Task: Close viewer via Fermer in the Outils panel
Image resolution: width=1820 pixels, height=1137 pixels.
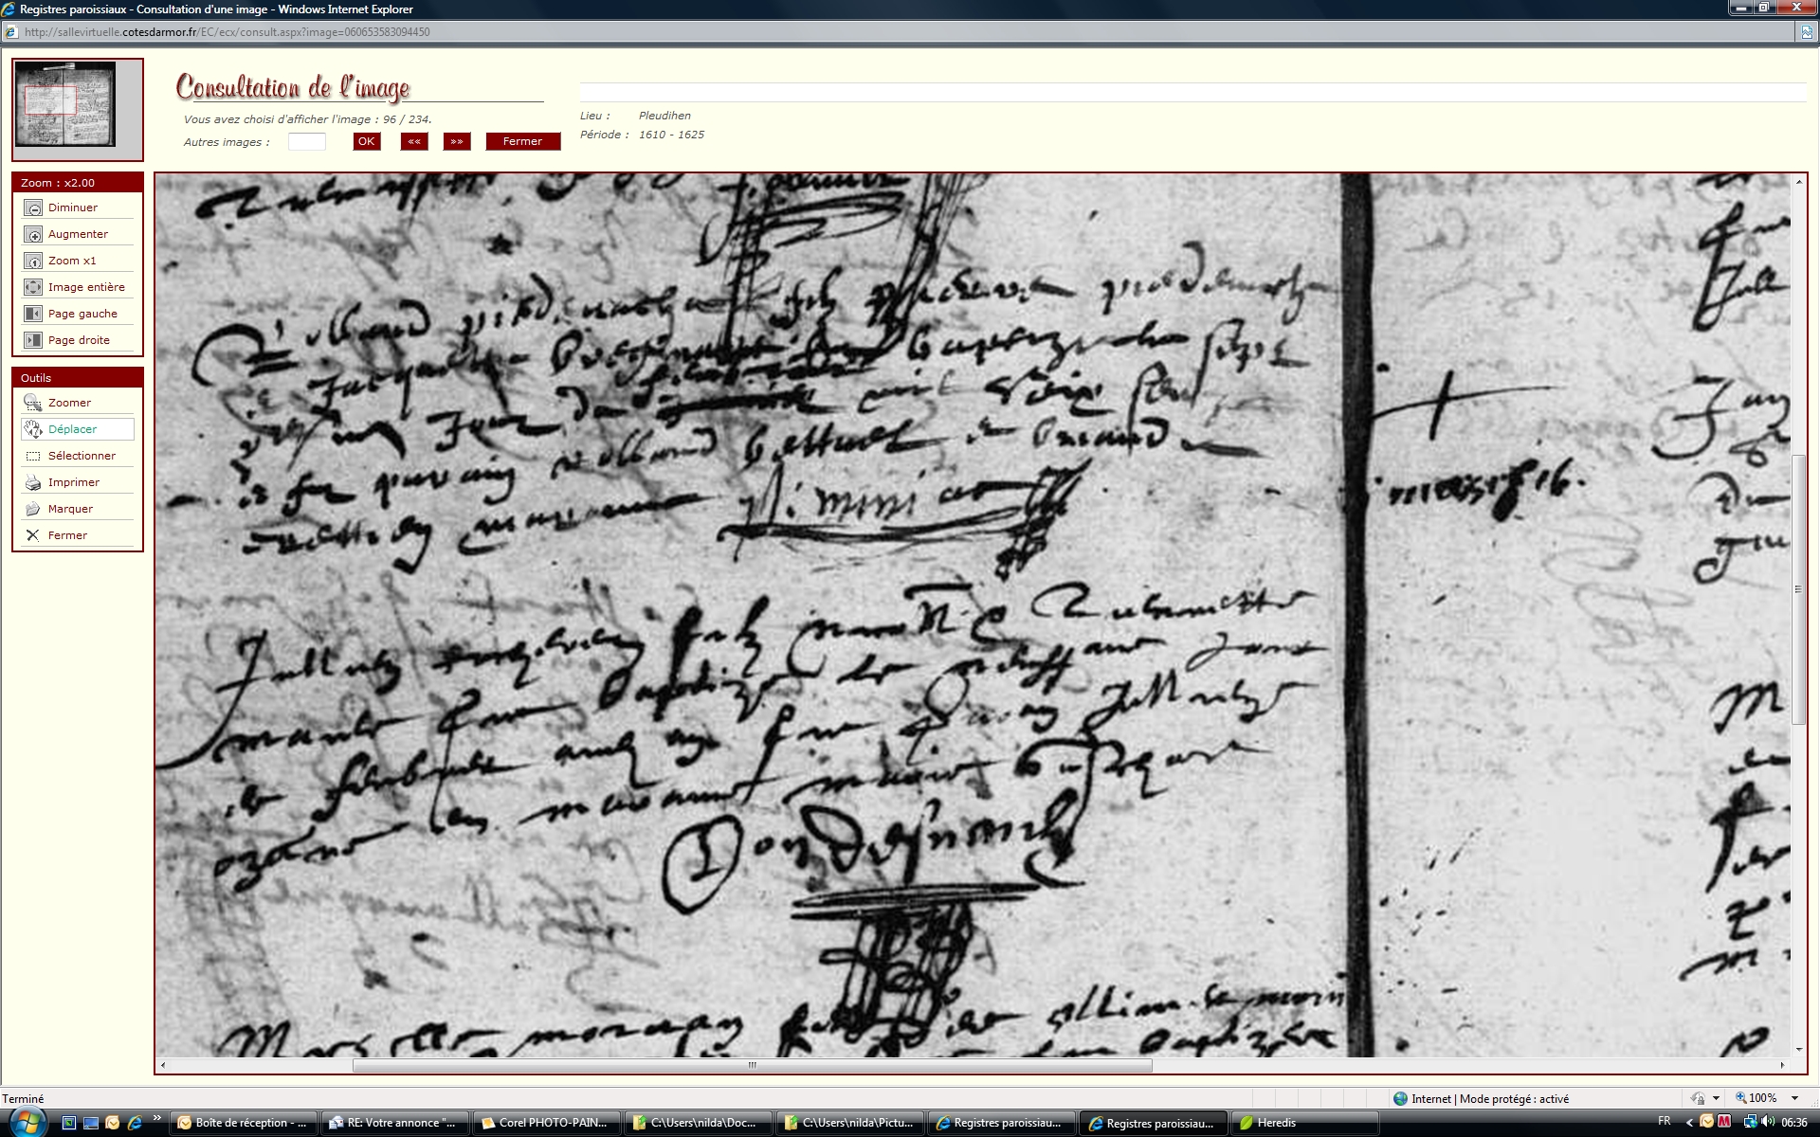Action: click(x=33, y=535)
